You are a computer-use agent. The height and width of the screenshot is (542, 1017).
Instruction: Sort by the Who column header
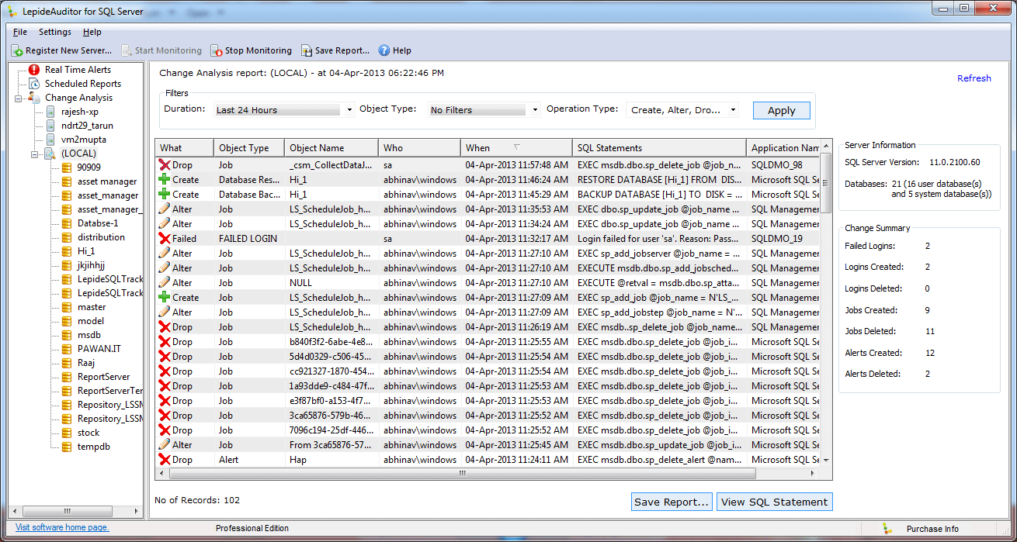[x=419, y=147]
